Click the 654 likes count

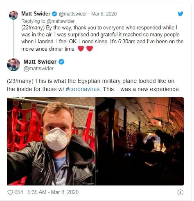(19, 192)
